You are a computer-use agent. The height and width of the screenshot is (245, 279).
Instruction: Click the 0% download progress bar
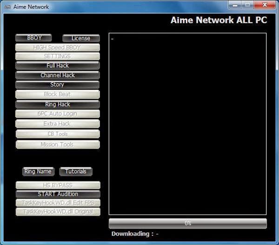(x=188, y=223)
